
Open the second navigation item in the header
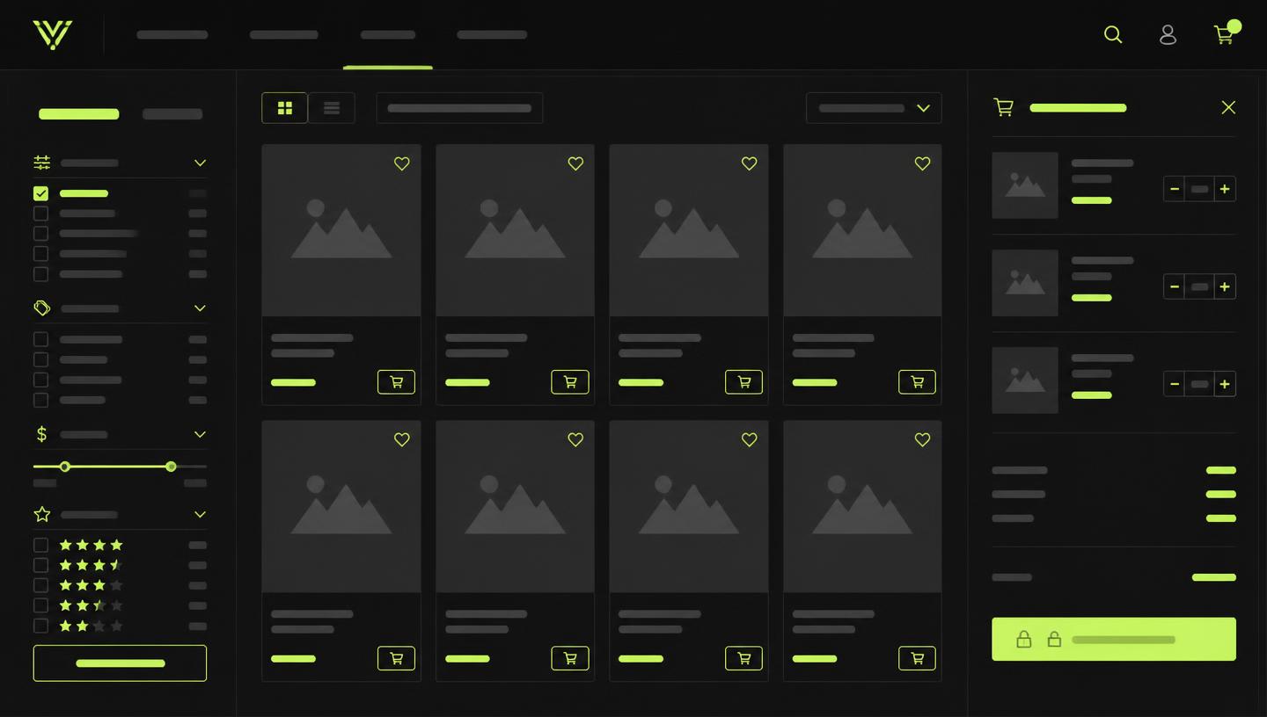tap(284, 35)
